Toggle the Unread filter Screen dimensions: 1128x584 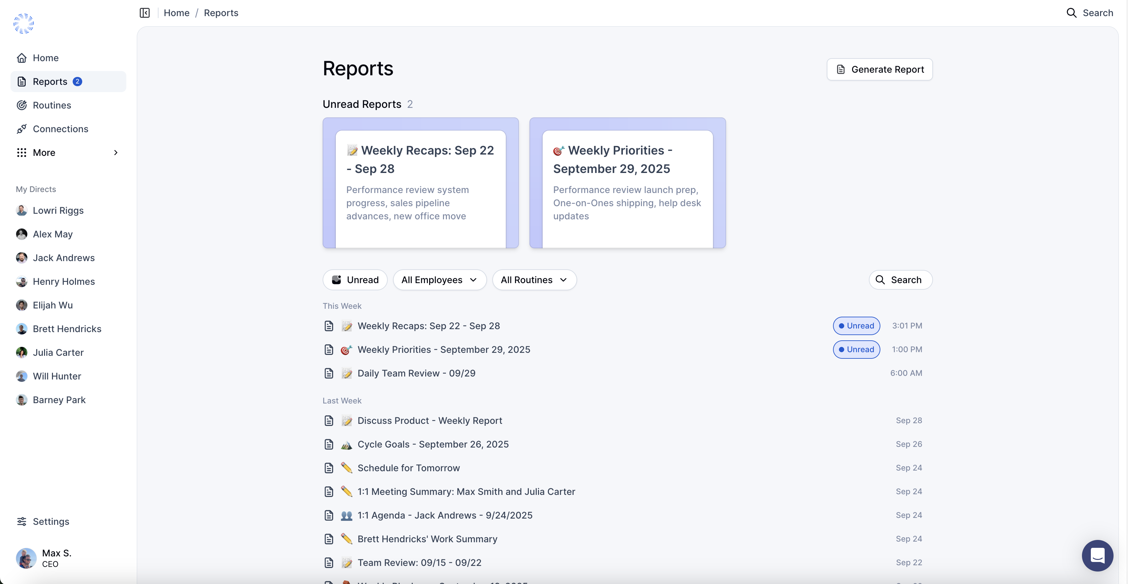[x=355, y=280]
